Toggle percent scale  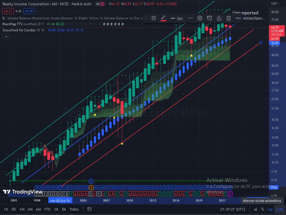(263, 209)
